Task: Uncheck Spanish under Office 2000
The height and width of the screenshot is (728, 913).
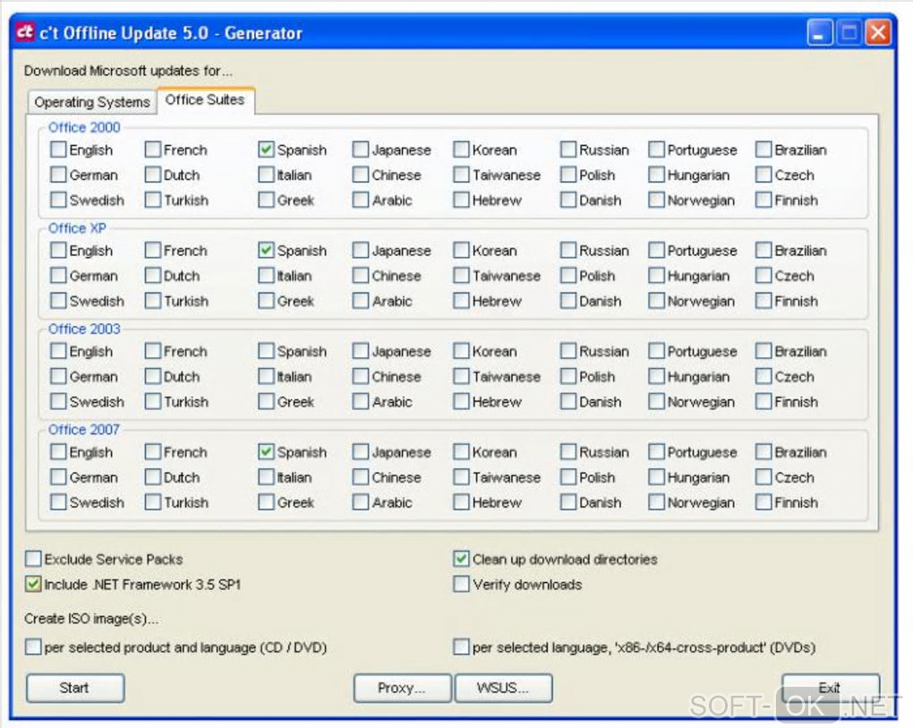Action: (x=266, y=150)
